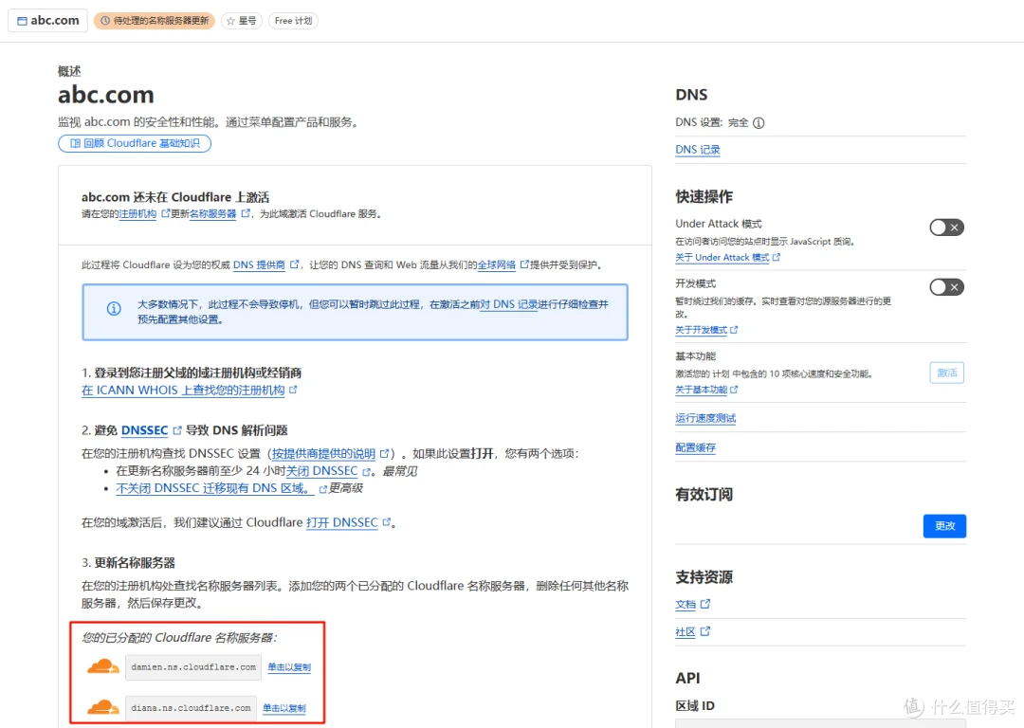Viewport: 1024px width, 728px height.
Task: Click the diana.ns.cloudflare.com nameserver field
Action: tap(191, 708)
